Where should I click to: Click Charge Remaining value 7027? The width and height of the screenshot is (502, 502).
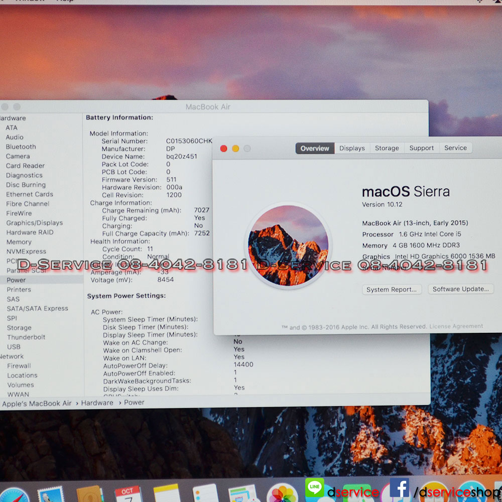[x=202, y=210]
